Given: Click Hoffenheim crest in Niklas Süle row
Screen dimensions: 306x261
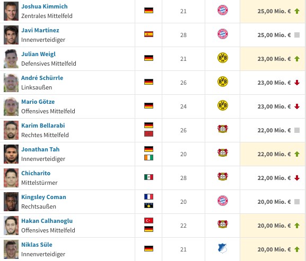Looking at the screenshot, I should pyautogui.click(x=223, y=248).
